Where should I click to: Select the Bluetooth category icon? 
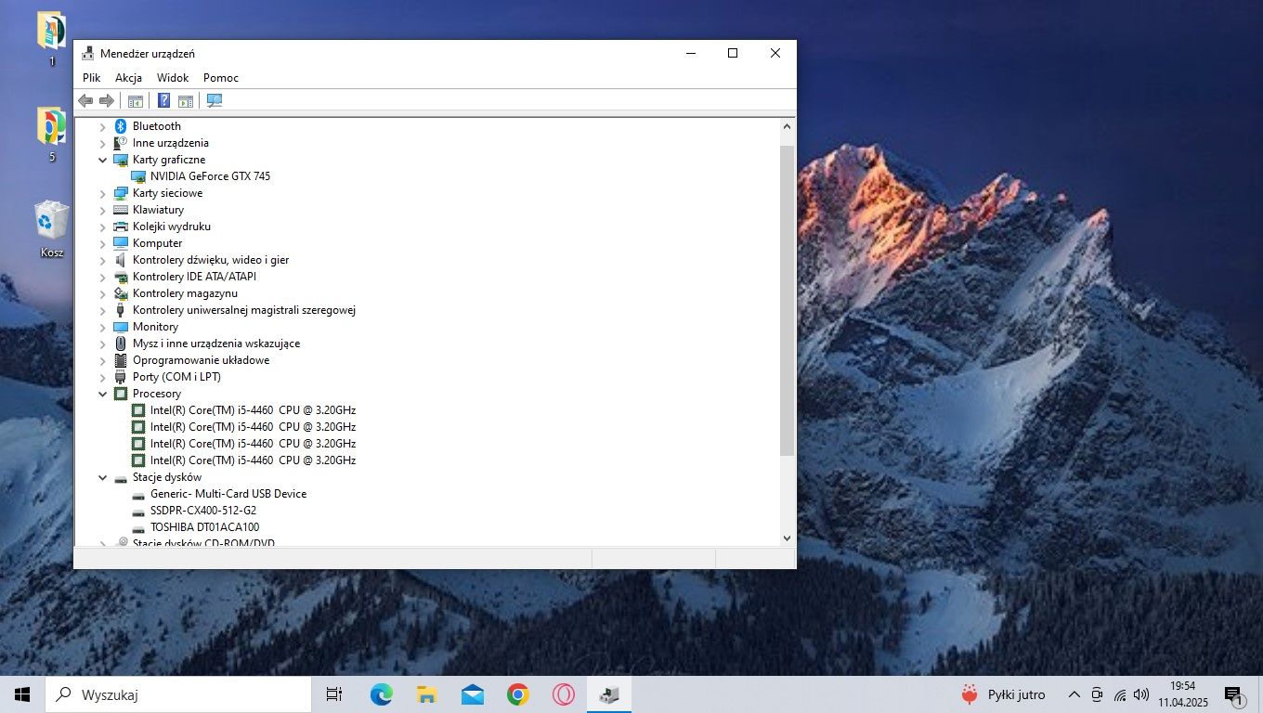pyautogui.click(x=121, y=126)
